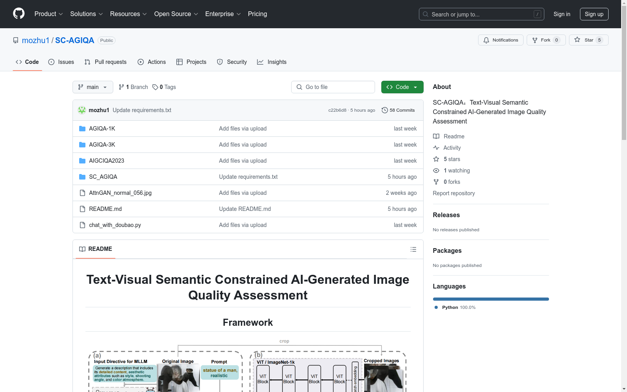Open commit hash c22b6d8

(x=337, y=110)
